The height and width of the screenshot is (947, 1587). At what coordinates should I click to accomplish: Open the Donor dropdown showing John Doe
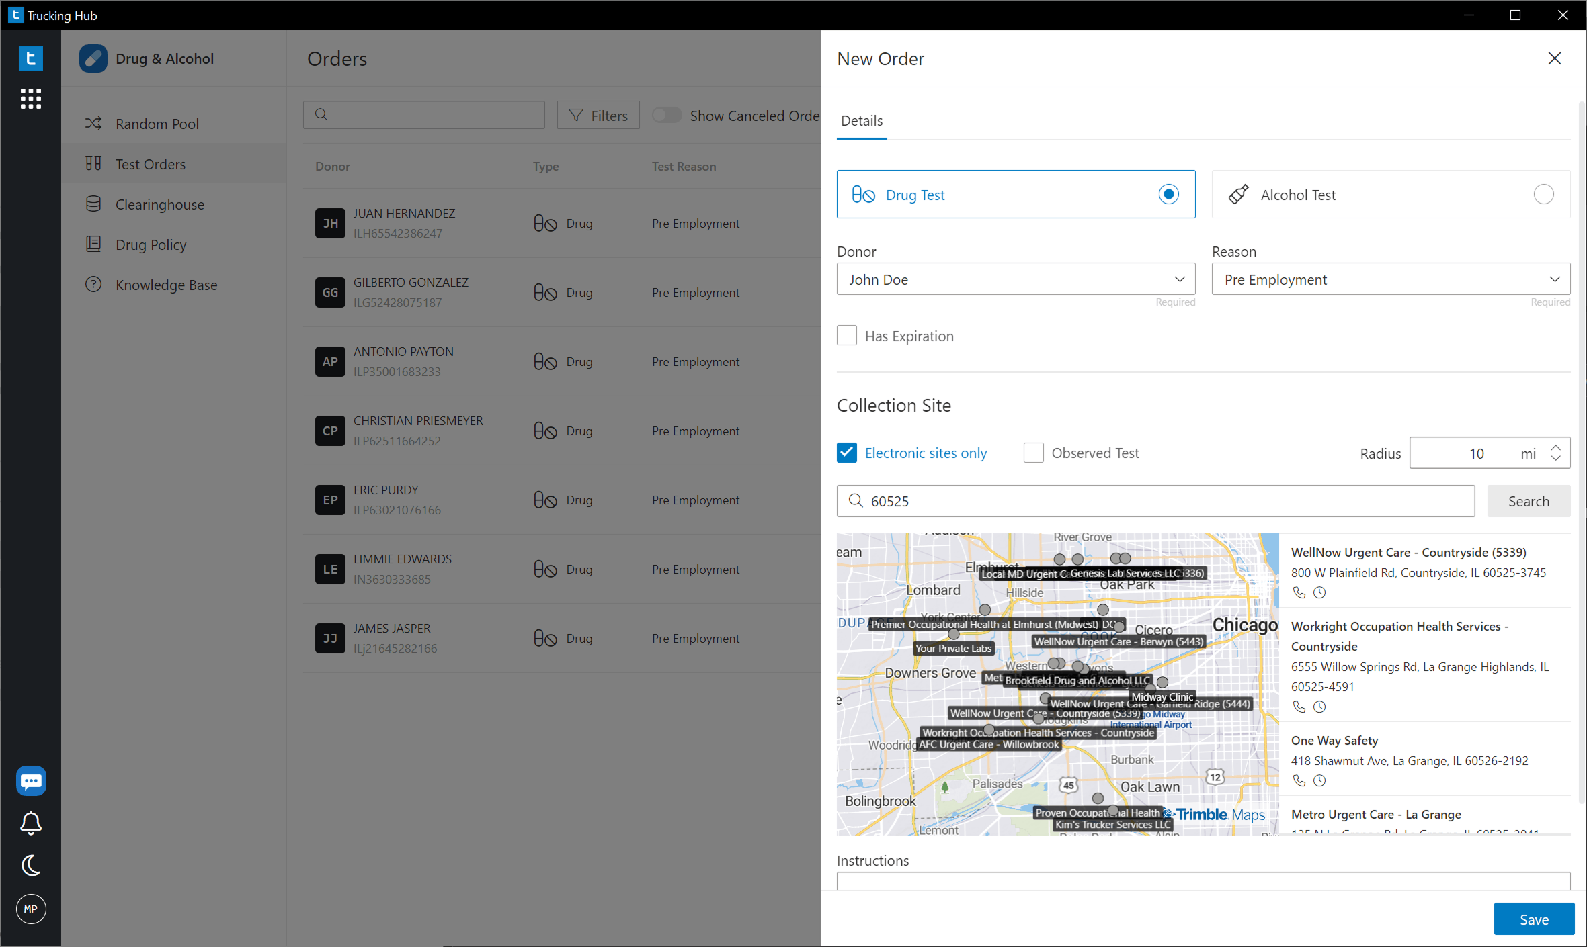1016,279
